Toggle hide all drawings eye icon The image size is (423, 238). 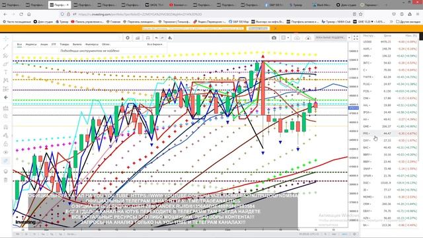click(6, 152)
